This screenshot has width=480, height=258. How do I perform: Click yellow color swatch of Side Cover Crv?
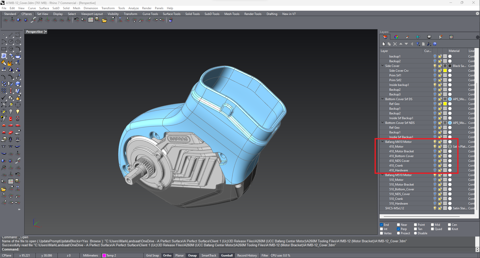click(445, 71)
